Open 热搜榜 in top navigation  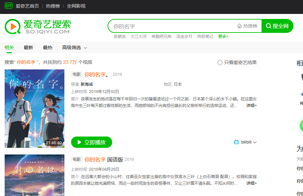[x=53, y=6]
